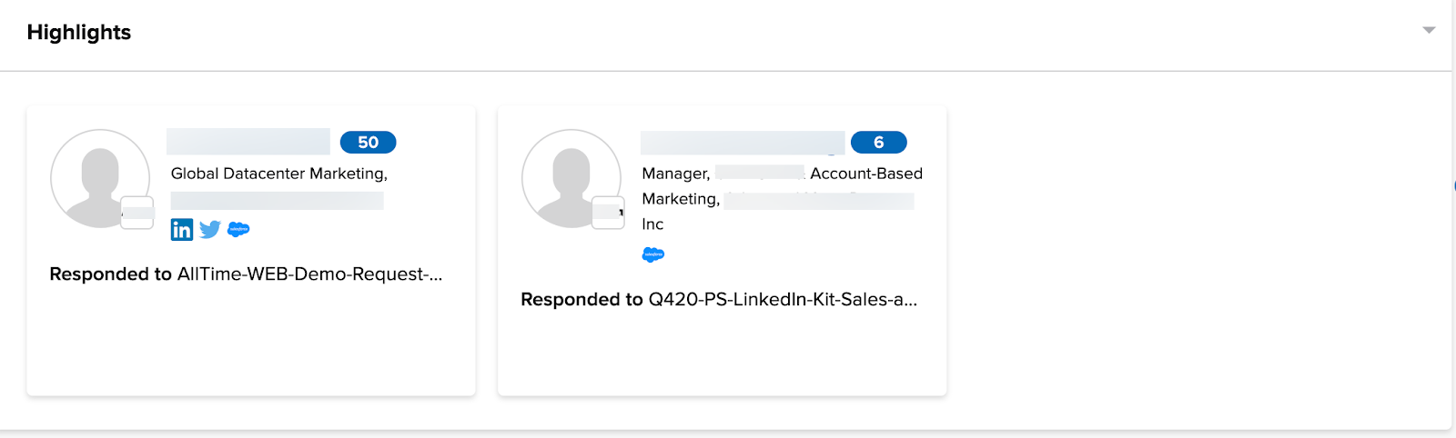Open blurred contact name beside score 6
Image resolution: width=1456 pixels, height=438 pixels.
coord(743,143)
